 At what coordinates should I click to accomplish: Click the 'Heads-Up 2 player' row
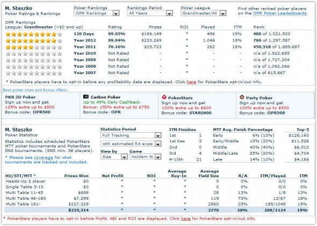point(156,181)
